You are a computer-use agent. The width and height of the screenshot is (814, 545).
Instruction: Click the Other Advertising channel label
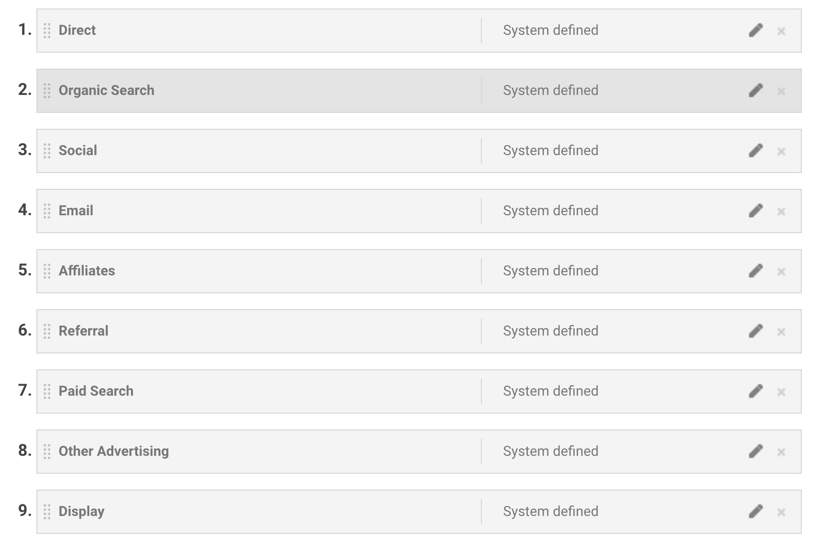(113, 451)
